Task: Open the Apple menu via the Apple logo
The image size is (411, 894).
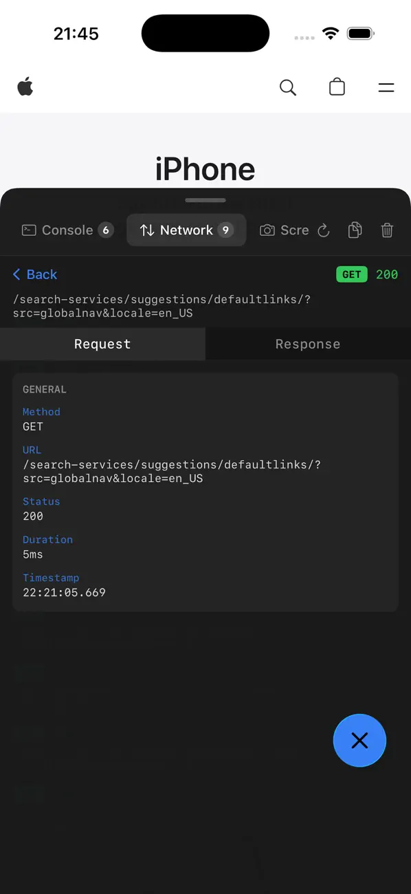Action: click(25, 87)
